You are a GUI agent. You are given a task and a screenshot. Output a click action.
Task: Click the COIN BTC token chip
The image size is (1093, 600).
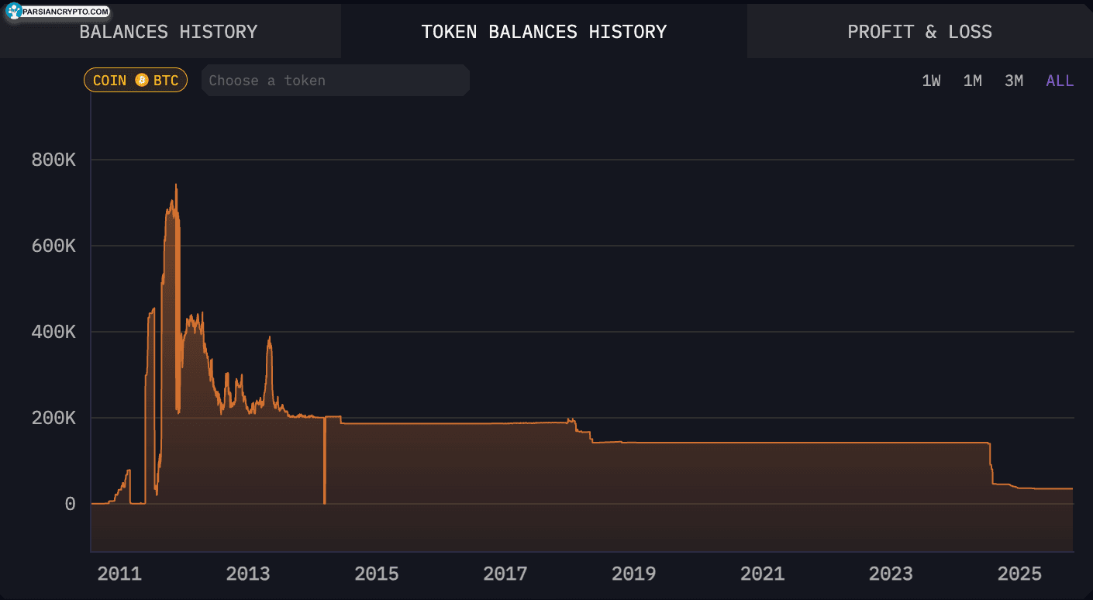136,81
